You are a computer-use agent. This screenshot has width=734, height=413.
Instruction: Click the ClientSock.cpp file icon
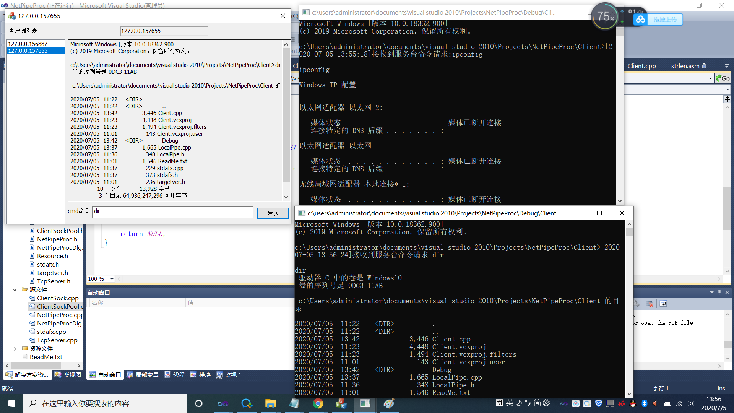point(32,298)
